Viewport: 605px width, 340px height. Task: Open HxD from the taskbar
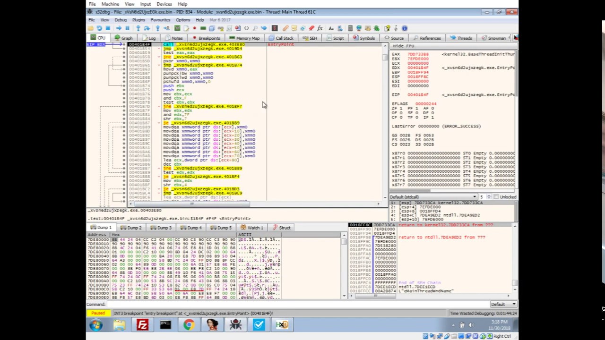point(282,325)
